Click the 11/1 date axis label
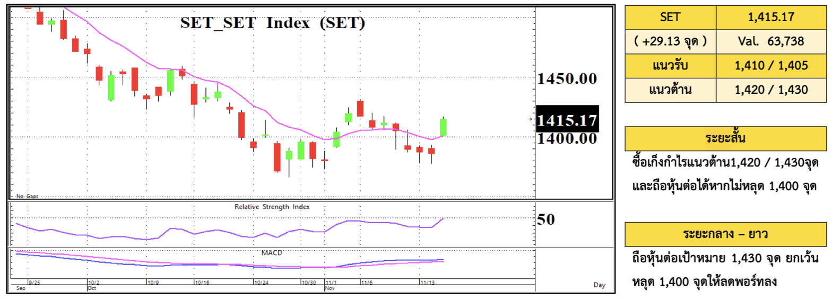Image resolution: width=832 pixels, height=300 pixels. tap(331, 283)
